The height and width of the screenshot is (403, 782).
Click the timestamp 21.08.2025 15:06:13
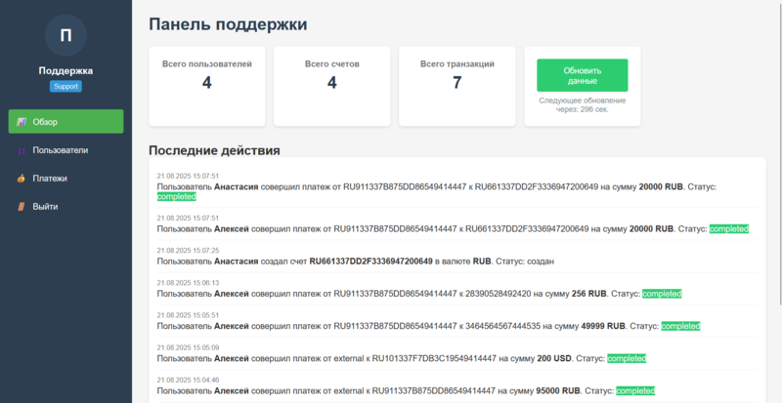coord(188,283)
